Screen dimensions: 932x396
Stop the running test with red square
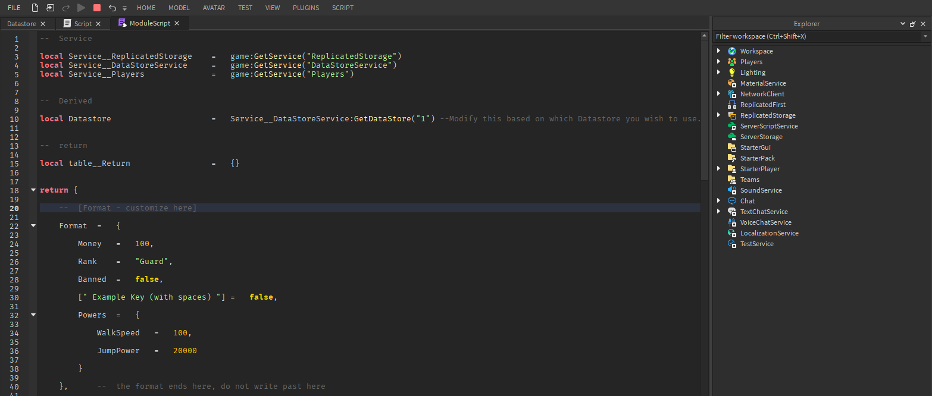click(x=97, y=8)
